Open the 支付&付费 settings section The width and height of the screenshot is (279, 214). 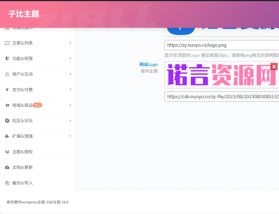[x=37, y=90]
